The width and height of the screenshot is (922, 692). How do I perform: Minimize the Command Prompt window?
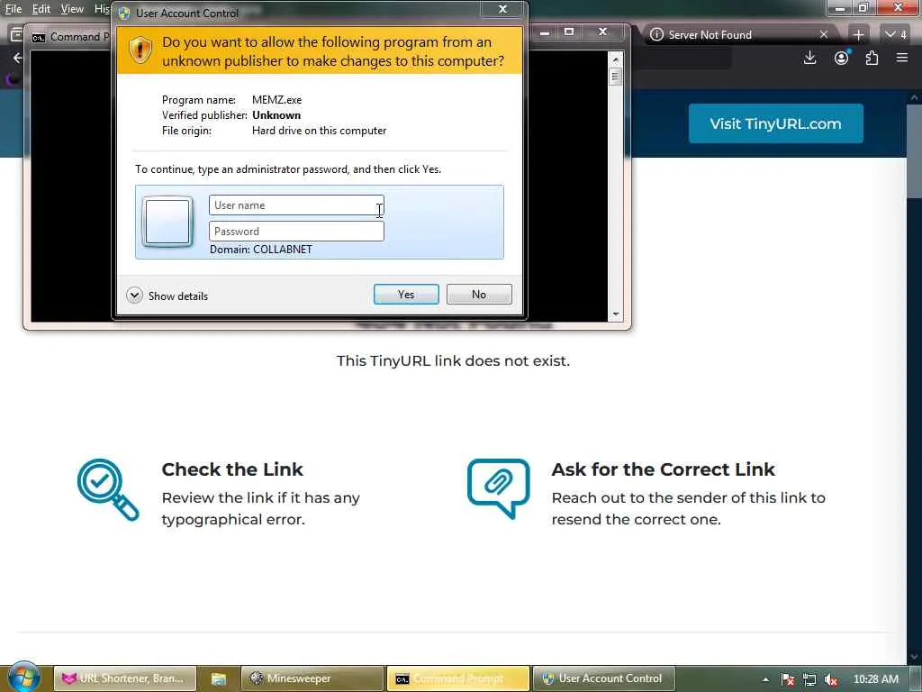545,32
